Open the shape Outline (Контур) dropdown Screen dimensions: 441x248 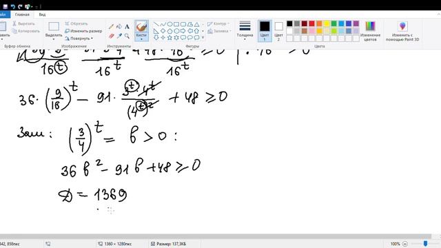(x=218, y=23)
